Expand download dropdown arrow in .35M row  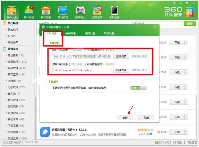click(x=186, y=57)
